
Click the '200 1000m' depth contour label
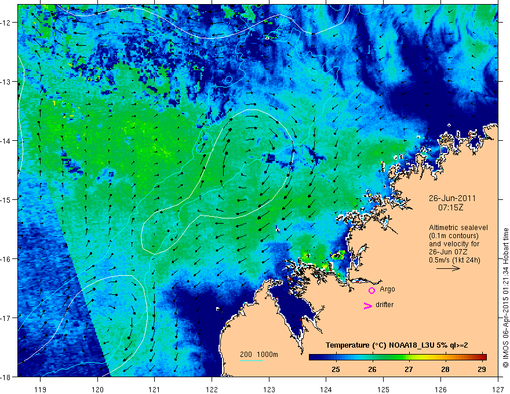coord(259,354)
